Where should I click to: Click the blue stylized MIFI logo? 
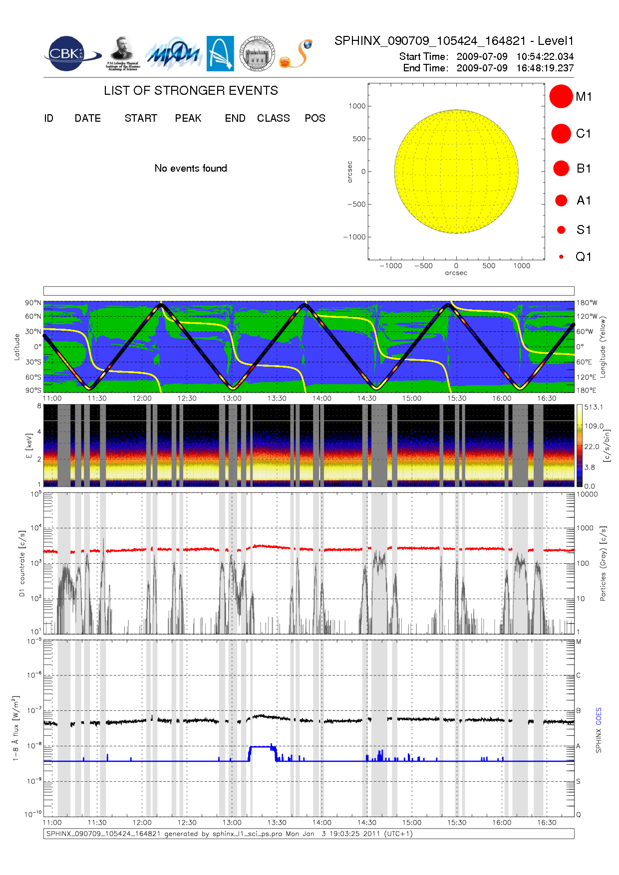click(x=173, y=54)
